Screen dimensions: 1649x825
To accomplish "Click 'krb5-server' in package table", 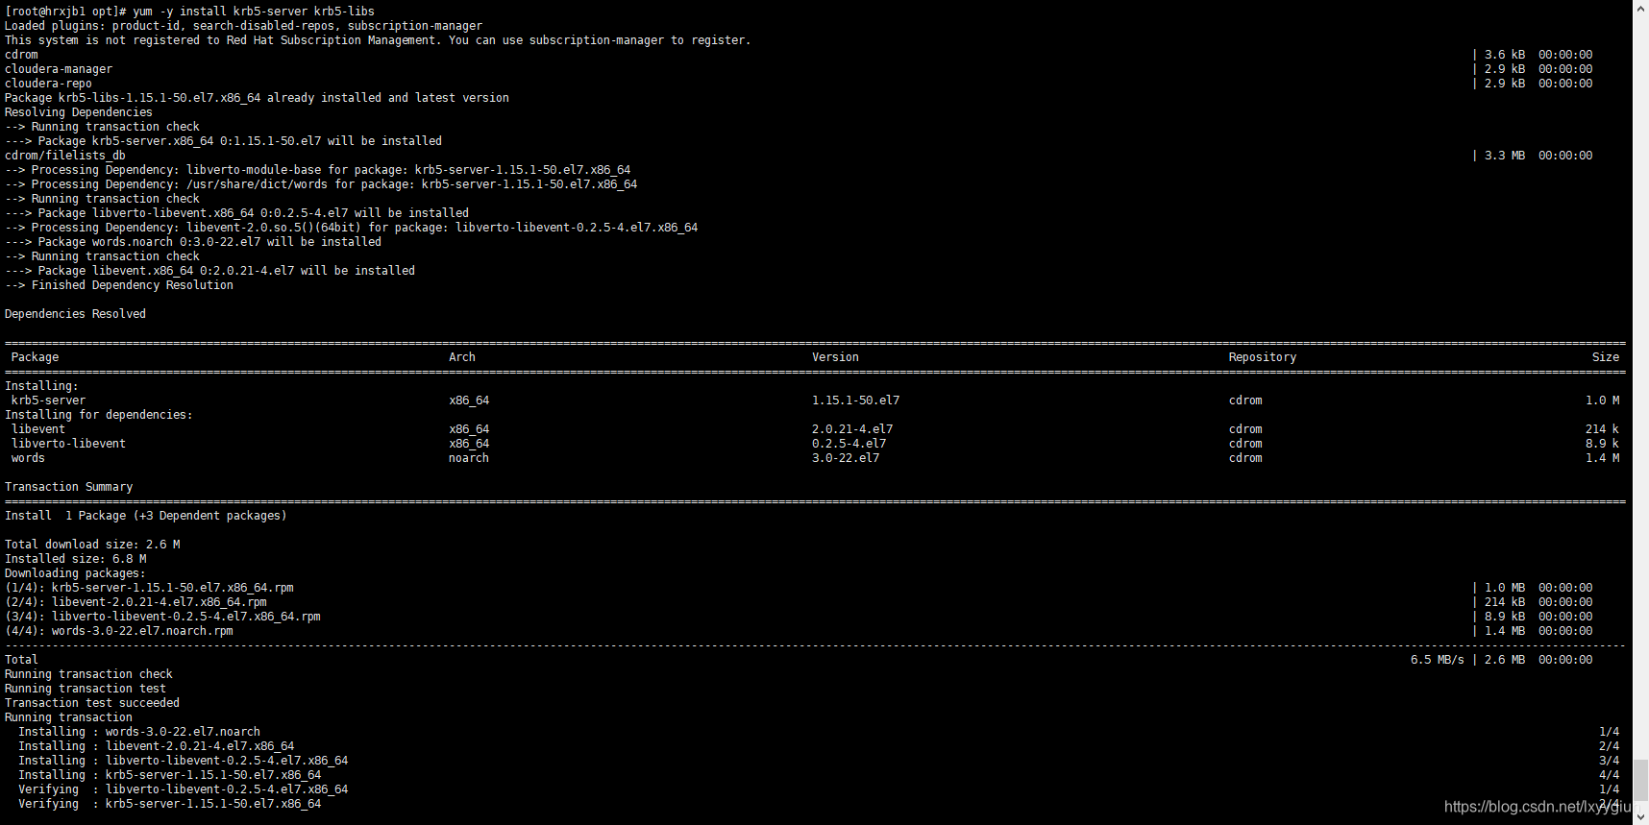I will tap(49, 400).
